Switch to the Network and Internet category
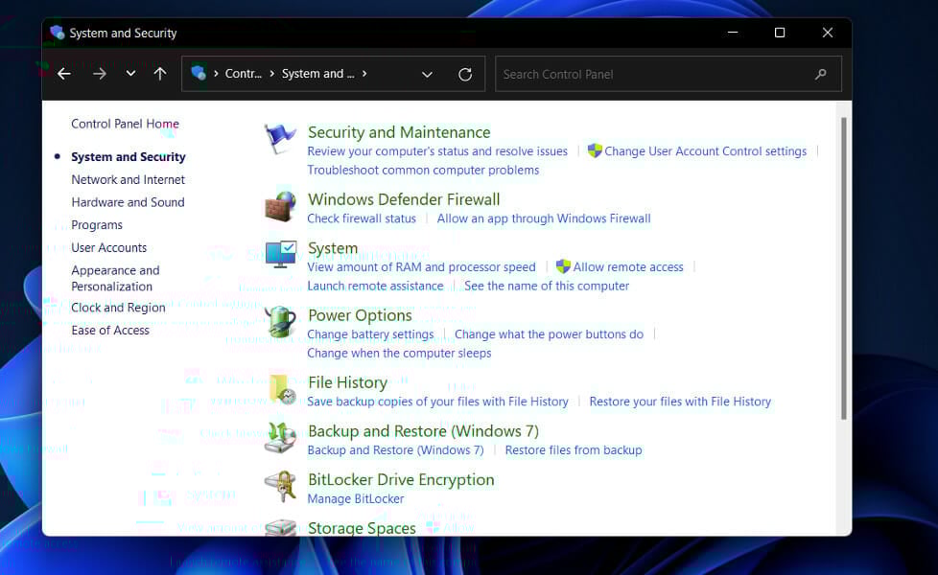Image resolution: width=938 pixels, height=575 pixels. click(128, 179)
